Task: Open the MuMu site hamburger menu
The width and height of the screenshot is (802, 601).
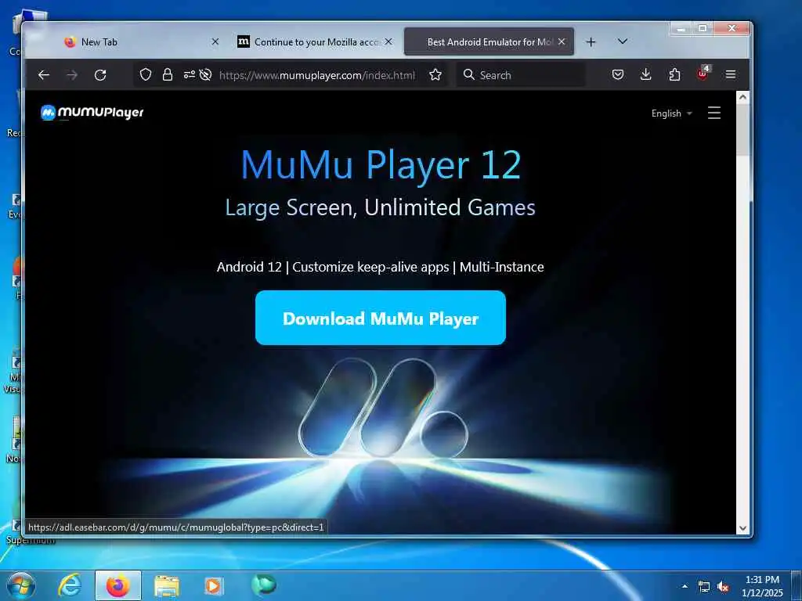Action: pyautogui.click(x=714, y=113)
